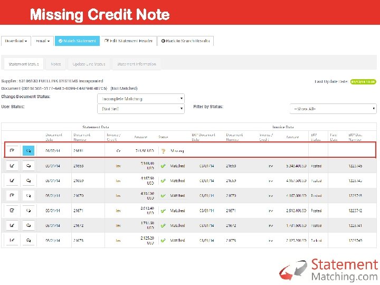
Task: Click Matched checkmark icon for document 21672
Action: tap(163, 226)
